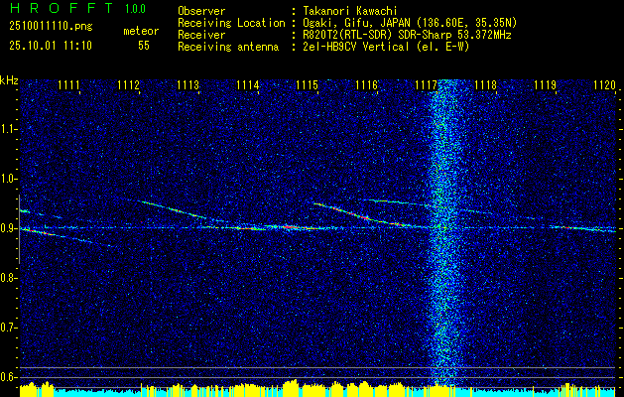Click time marker 1111

68,84
